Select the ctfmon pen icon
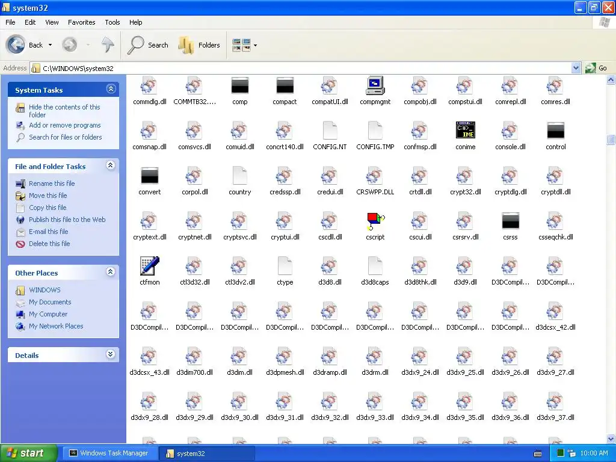Image resolution: width=616 pixels, height=462 pixels. 150,266
